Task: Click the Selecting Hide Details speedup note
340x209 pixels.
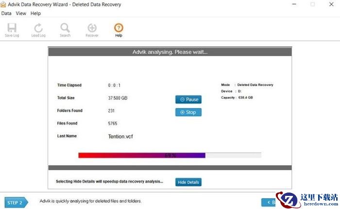Action: [109, 181]
